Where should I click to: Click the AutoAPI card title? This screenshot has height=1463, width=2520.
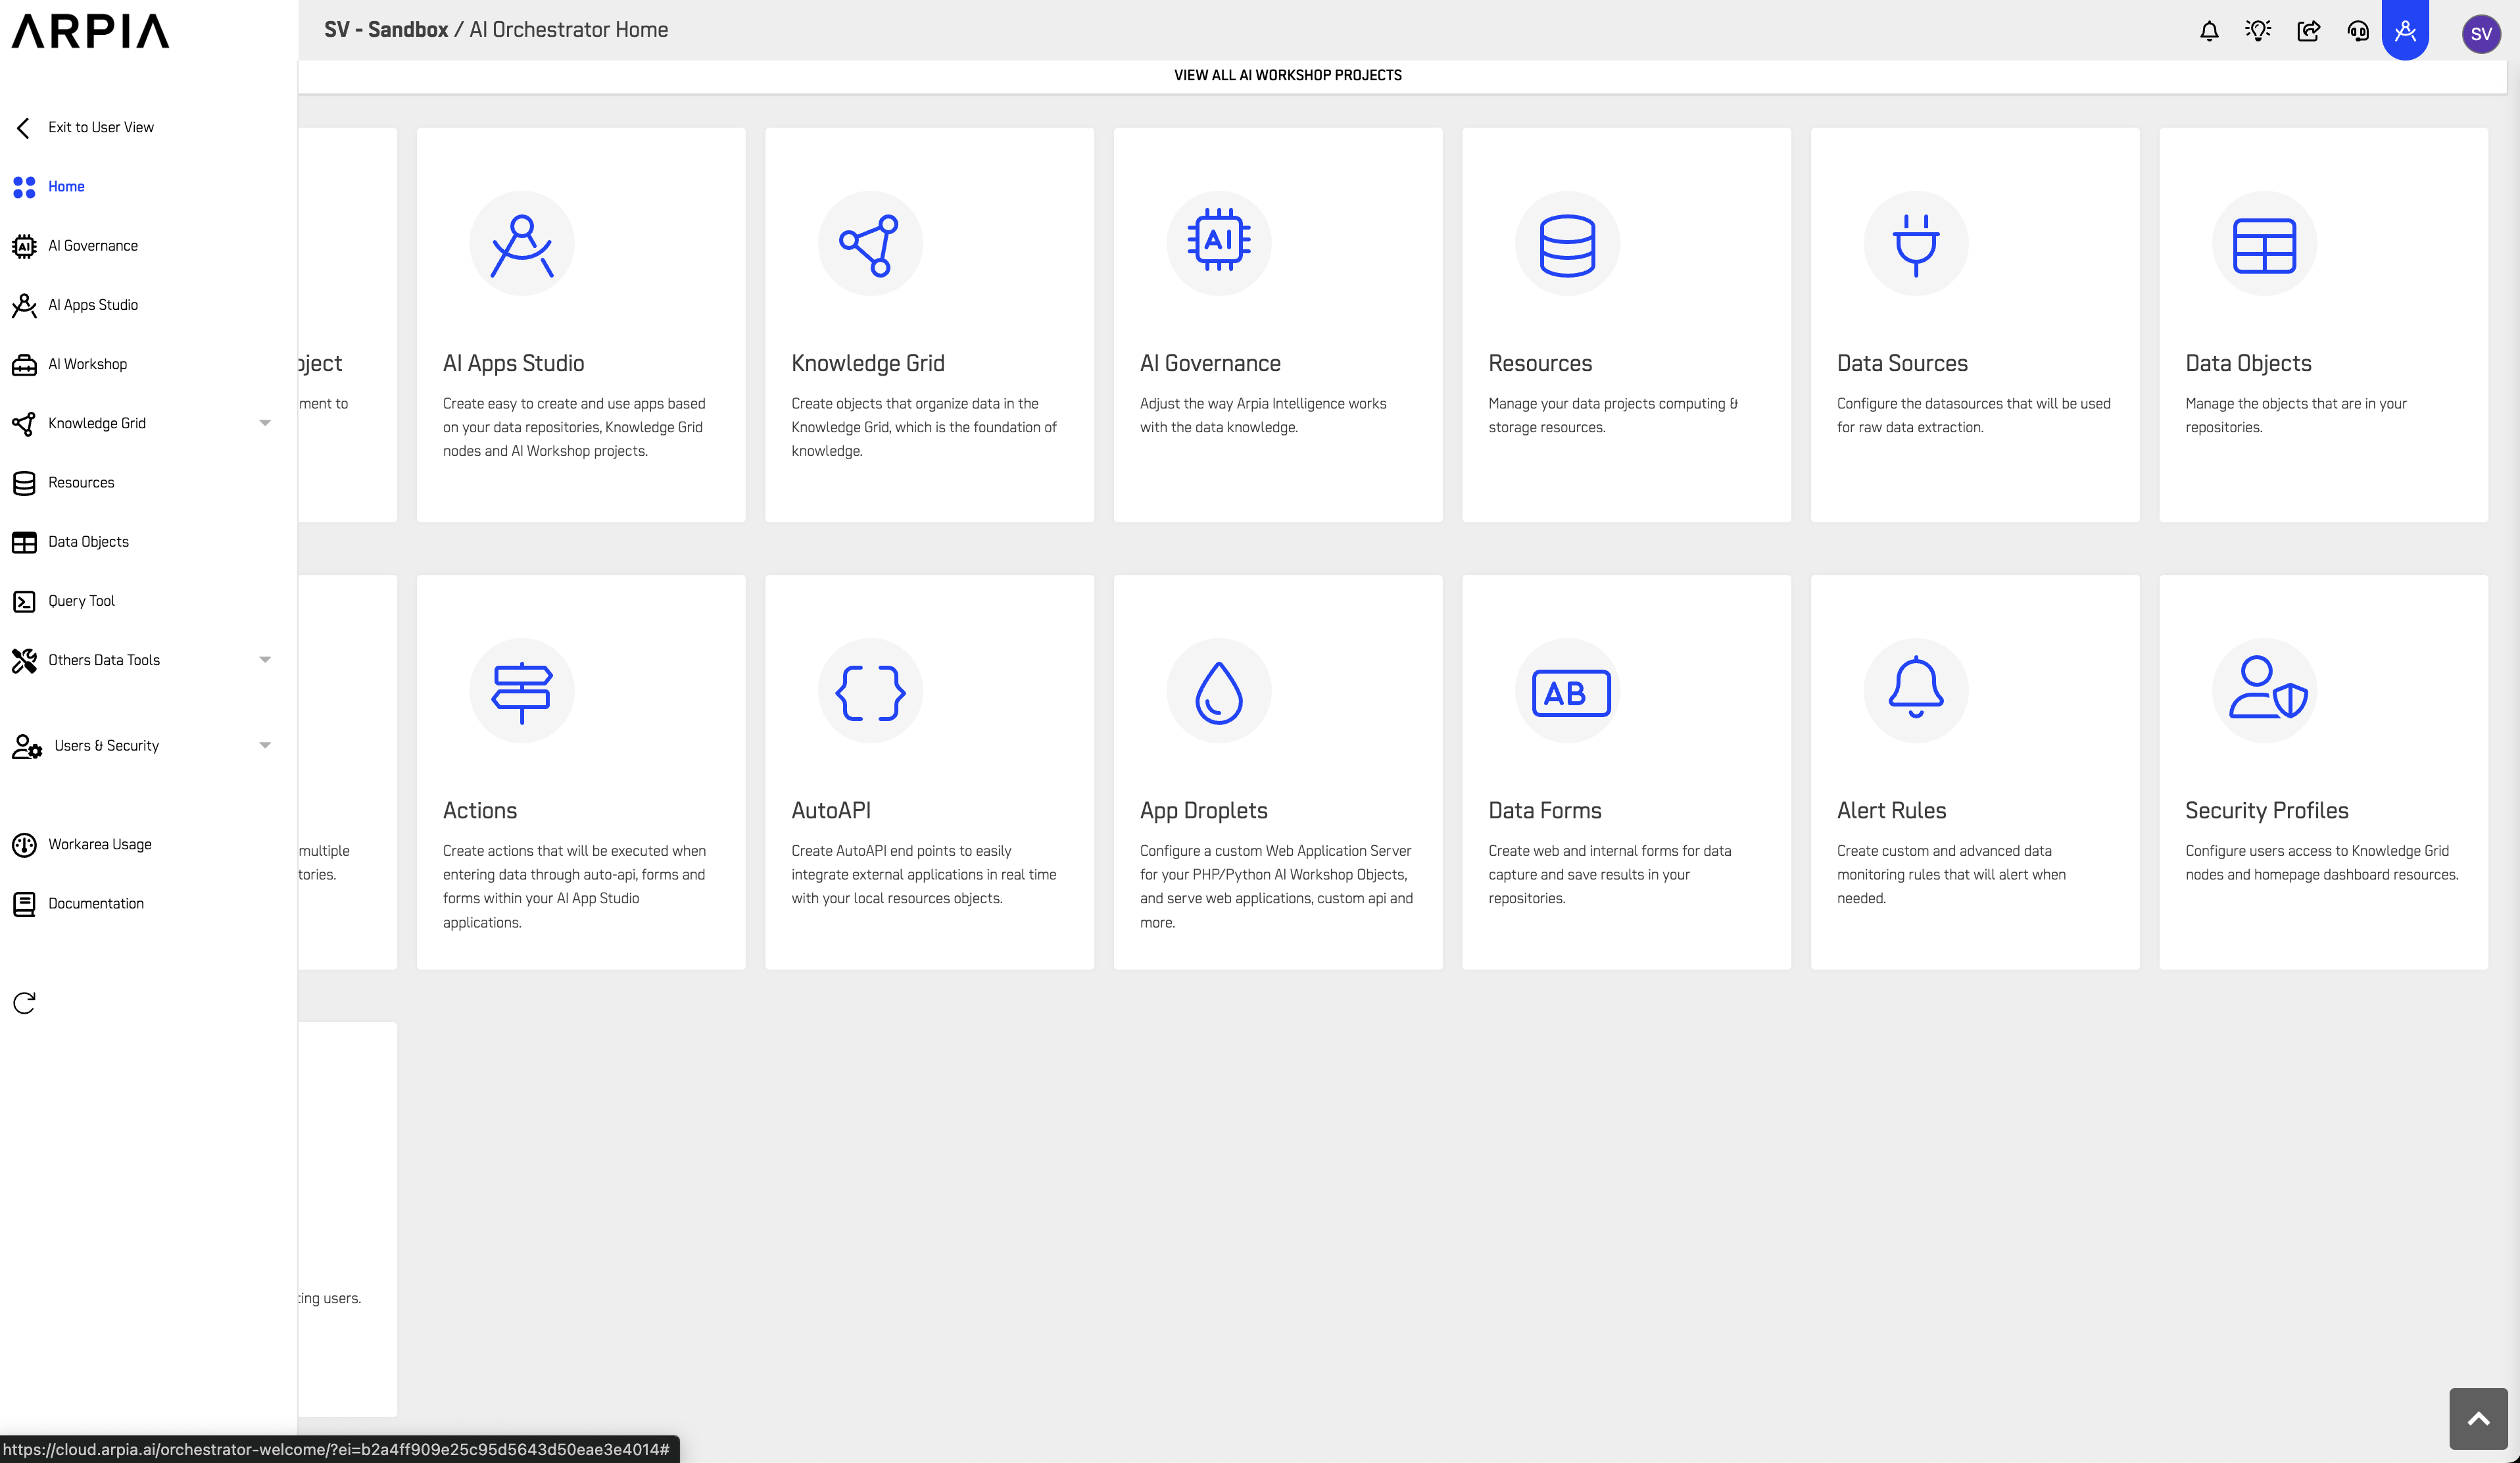(x=831, y=810)
